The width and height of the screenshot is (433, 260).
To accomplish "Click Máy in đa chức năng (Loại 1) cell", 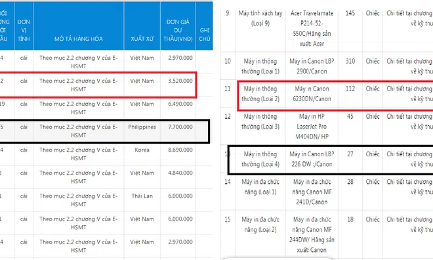I will 260,186.
